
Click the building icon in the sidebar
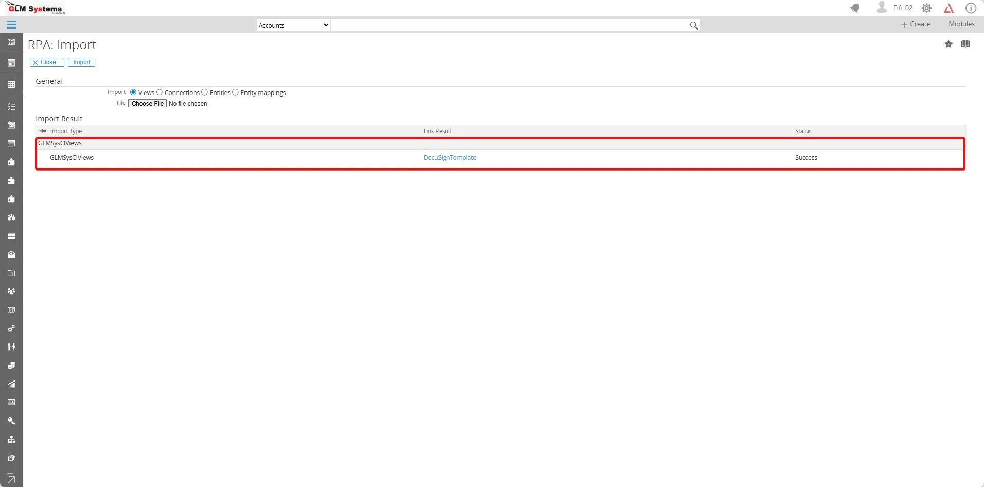11,42
